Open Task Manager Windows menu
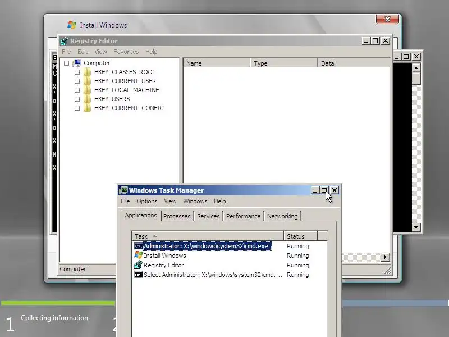 pos(195,201)
